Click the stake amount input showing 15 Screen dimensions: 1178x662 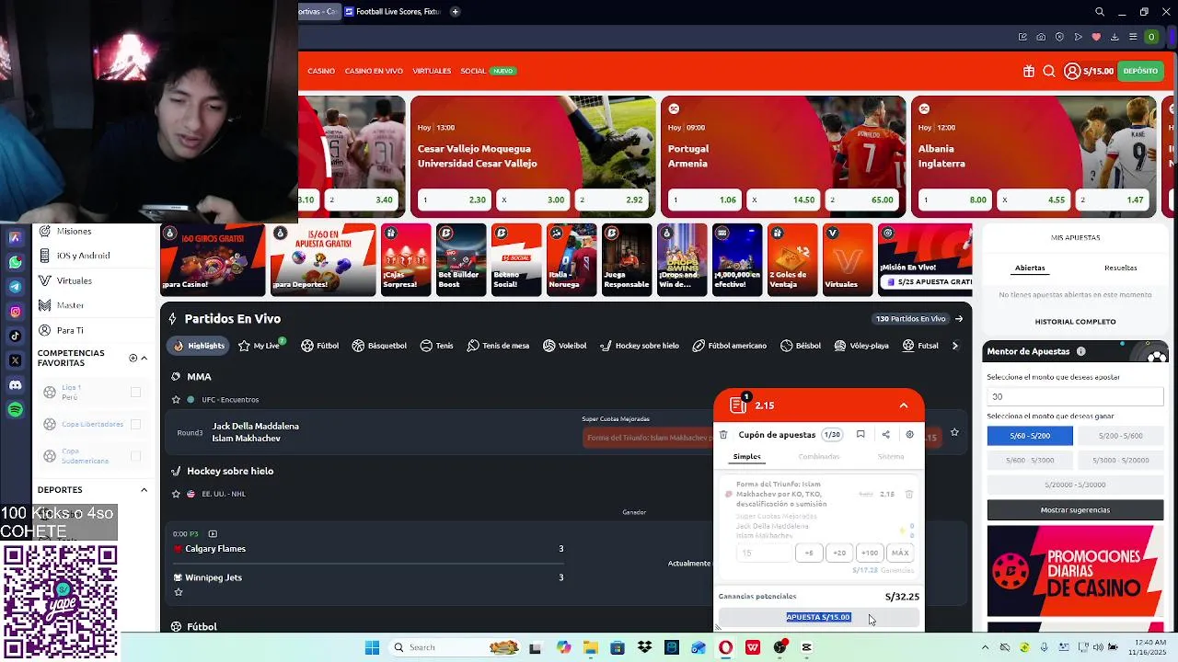pos(764,553)
